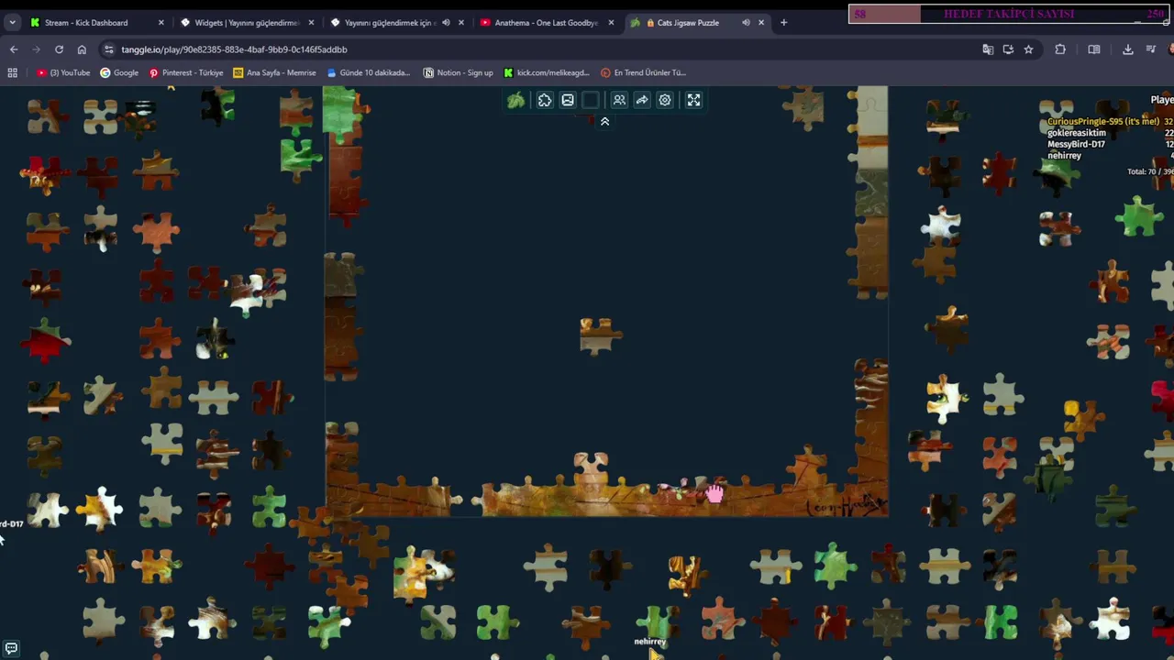Image resolution: width=1174 pixels, height=660 pixels.
Task: Open Ana Sayfa - Memrise bookmark
Action: pyautogui.click(x=274, y=72)
